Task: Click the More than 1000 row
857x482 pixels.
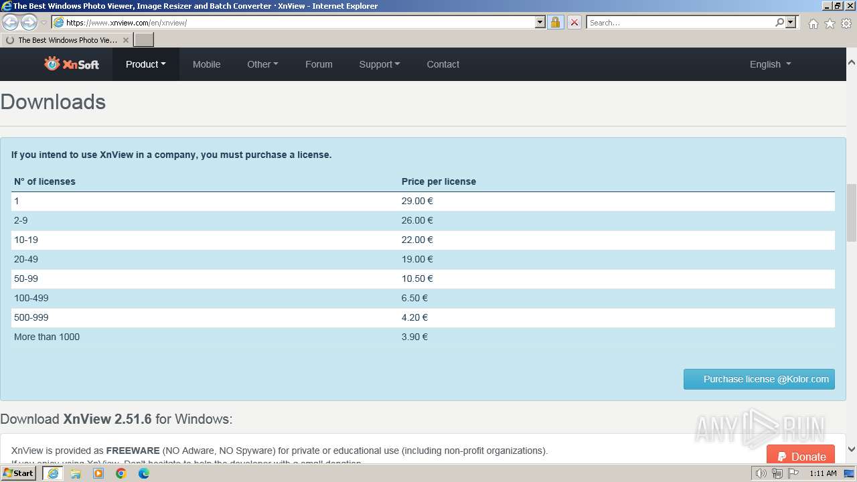Action: click(423, 337)
